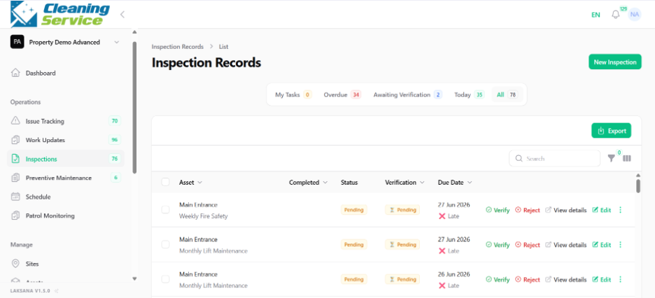Verify the 27 Jun Monthly Lift Maintenance
The width and height of the screenshot is (655, 298).
coord(498,245)
